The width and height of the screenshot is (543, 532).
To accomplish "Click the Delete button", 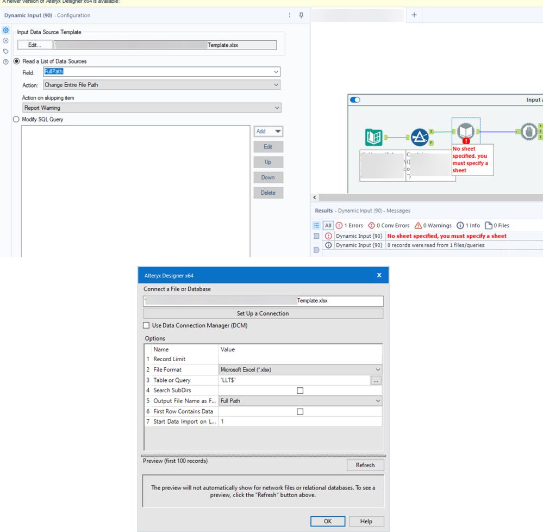I will click(269, 193).
